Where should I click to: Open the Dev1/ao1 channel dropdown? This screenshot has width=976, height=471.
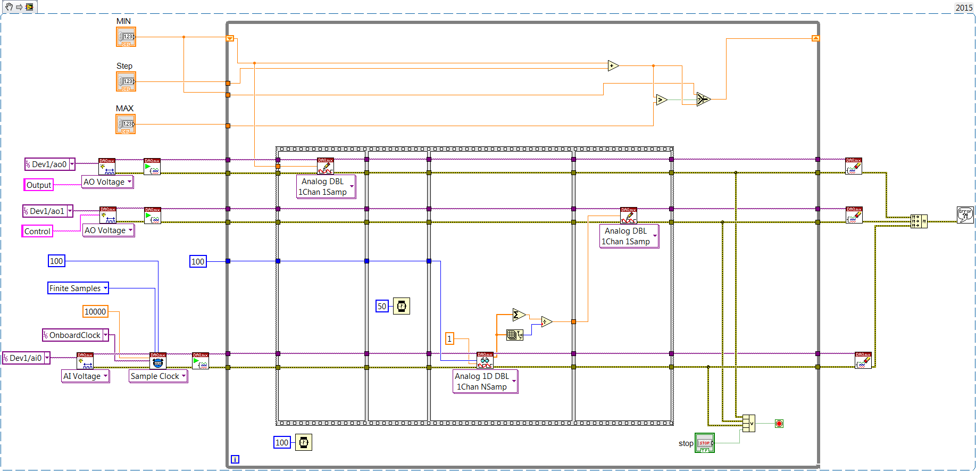click(70, 211)
